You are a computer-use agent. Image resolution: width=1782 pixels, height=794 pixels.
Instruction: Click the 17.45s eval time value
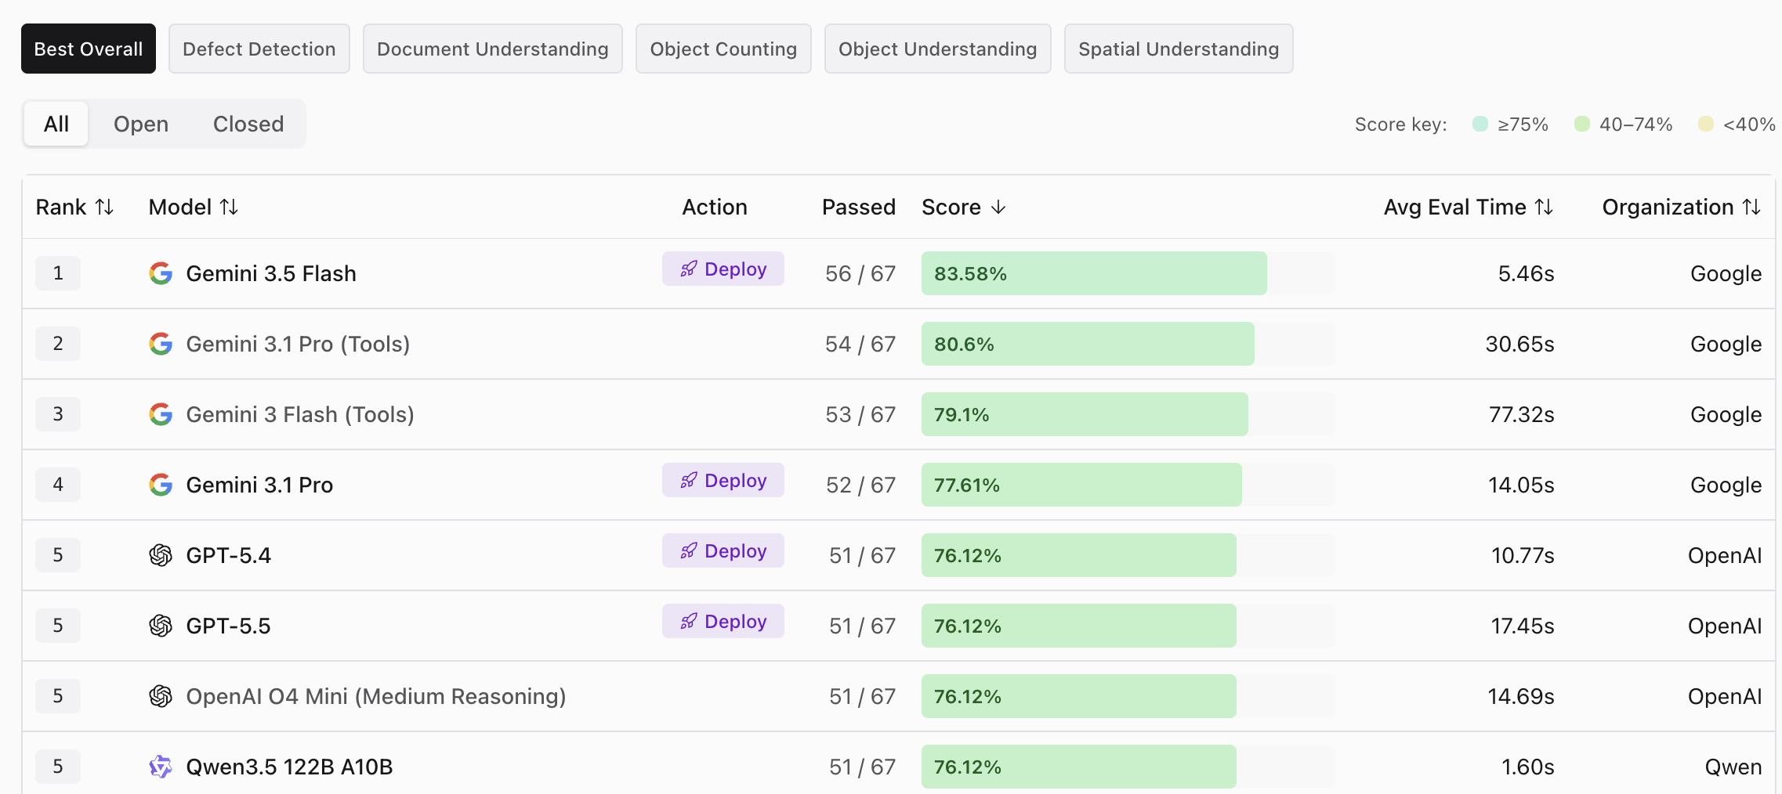[x=1523, y=626]
